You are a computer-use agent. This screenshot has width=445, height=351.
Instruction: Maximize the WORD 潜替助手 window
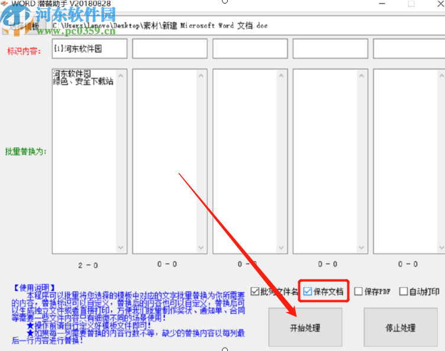pos(411,4)
